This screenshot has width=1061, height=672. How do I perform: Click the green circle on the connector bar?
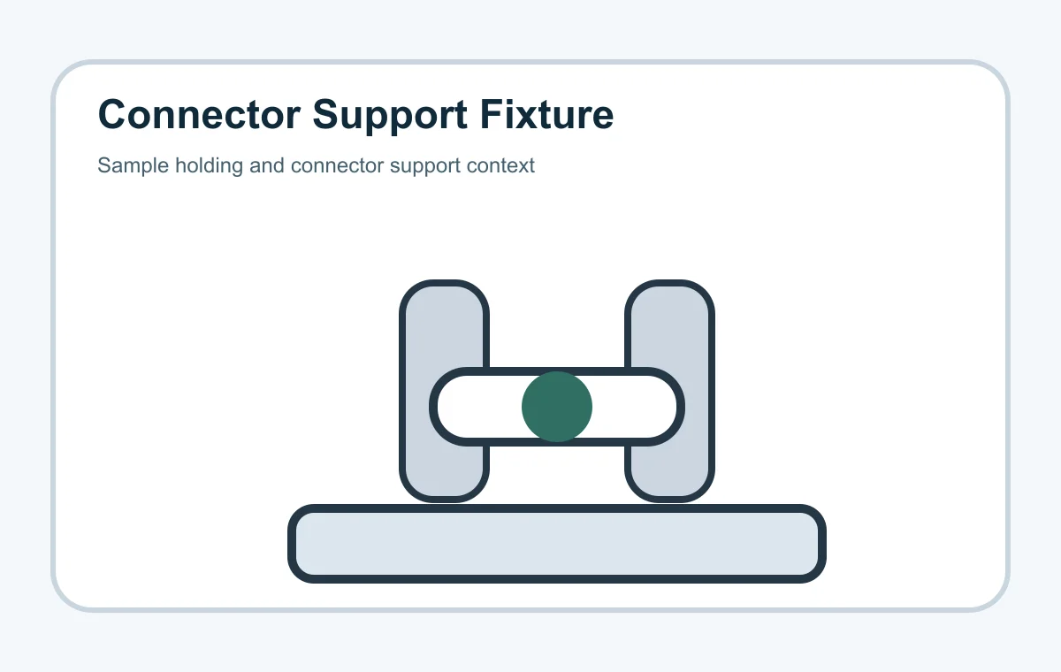pos(557,407)
